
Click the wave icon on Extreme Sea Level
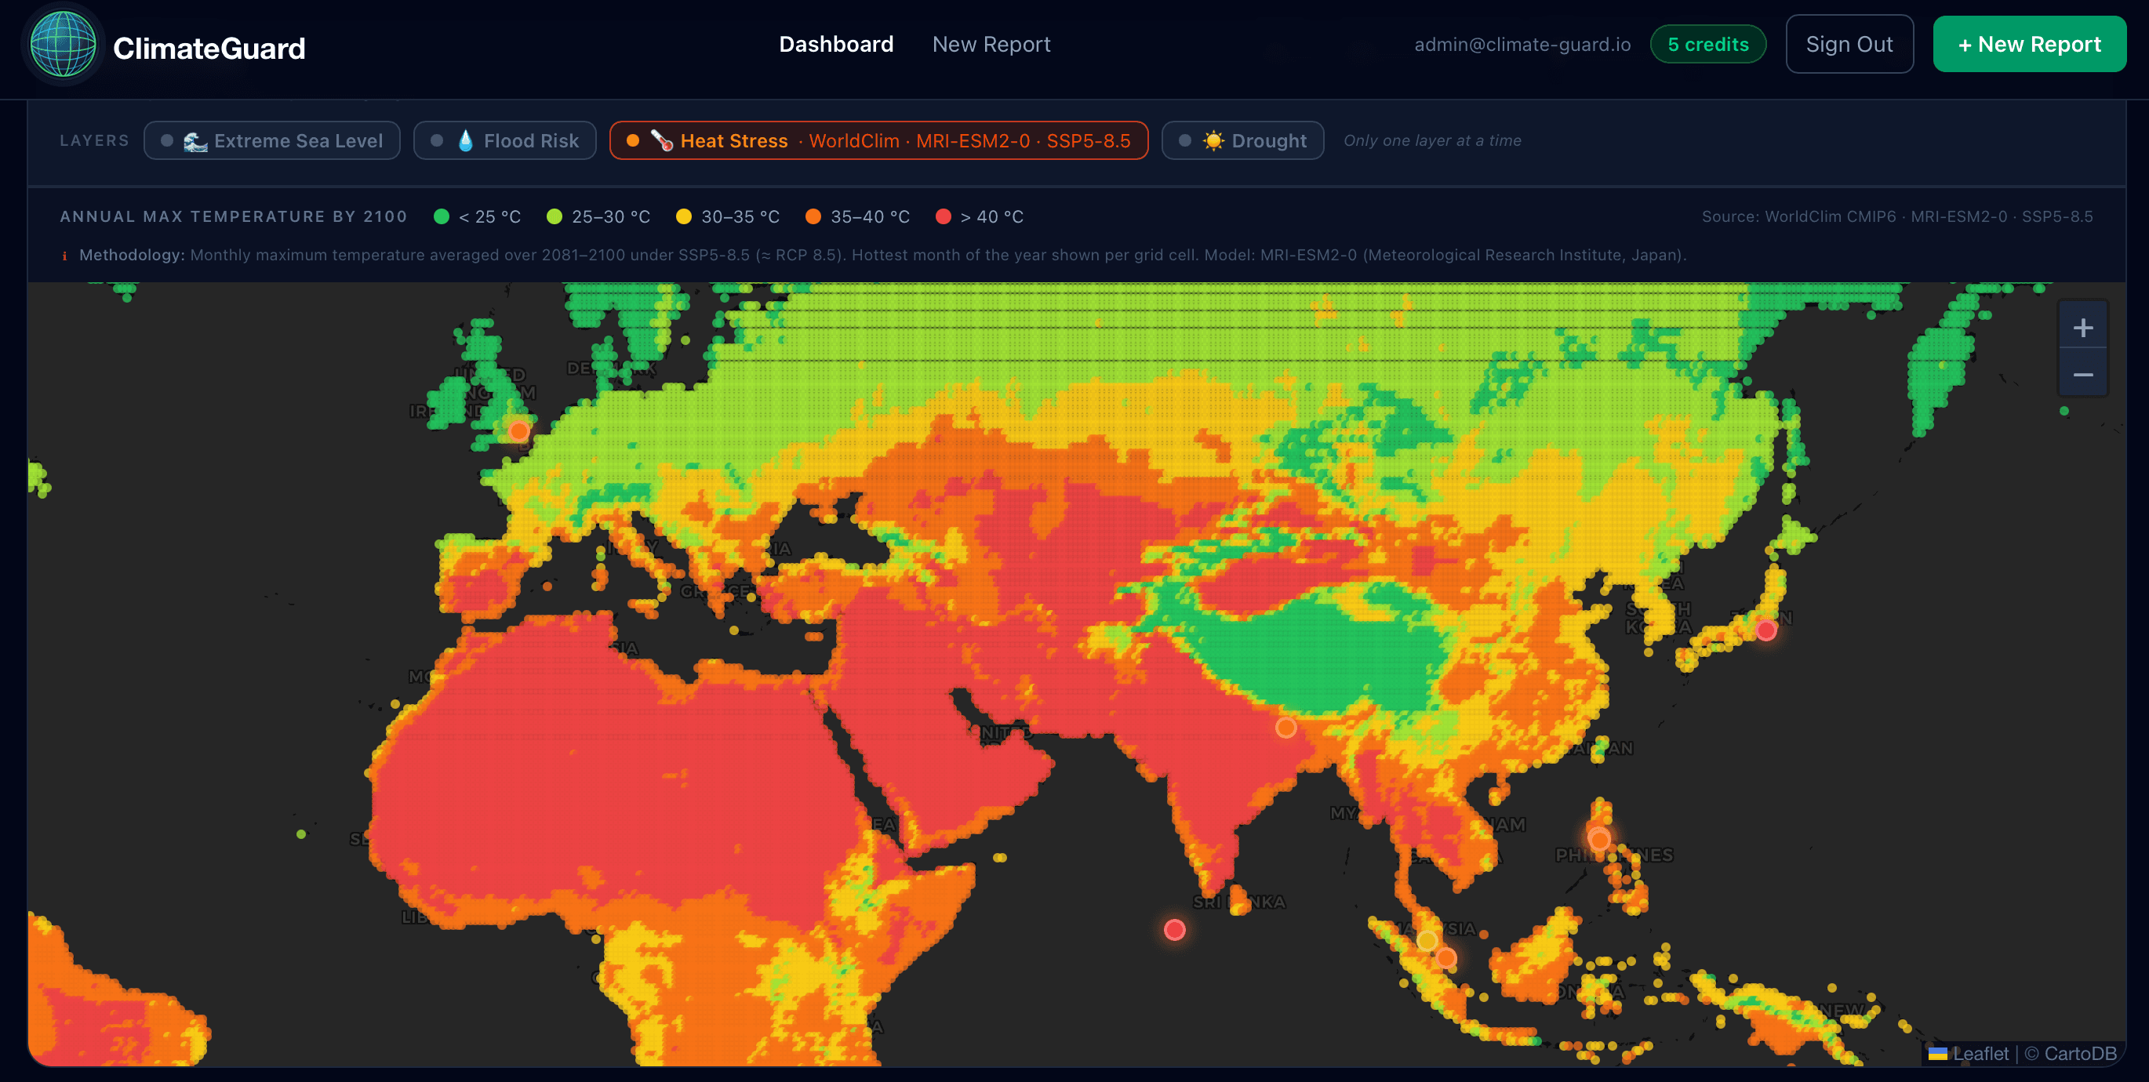point(195,141)
